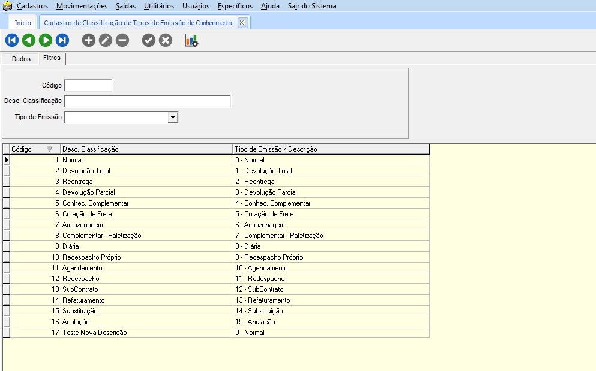Focus the Desc. Classificação filter field

(148, 101)
